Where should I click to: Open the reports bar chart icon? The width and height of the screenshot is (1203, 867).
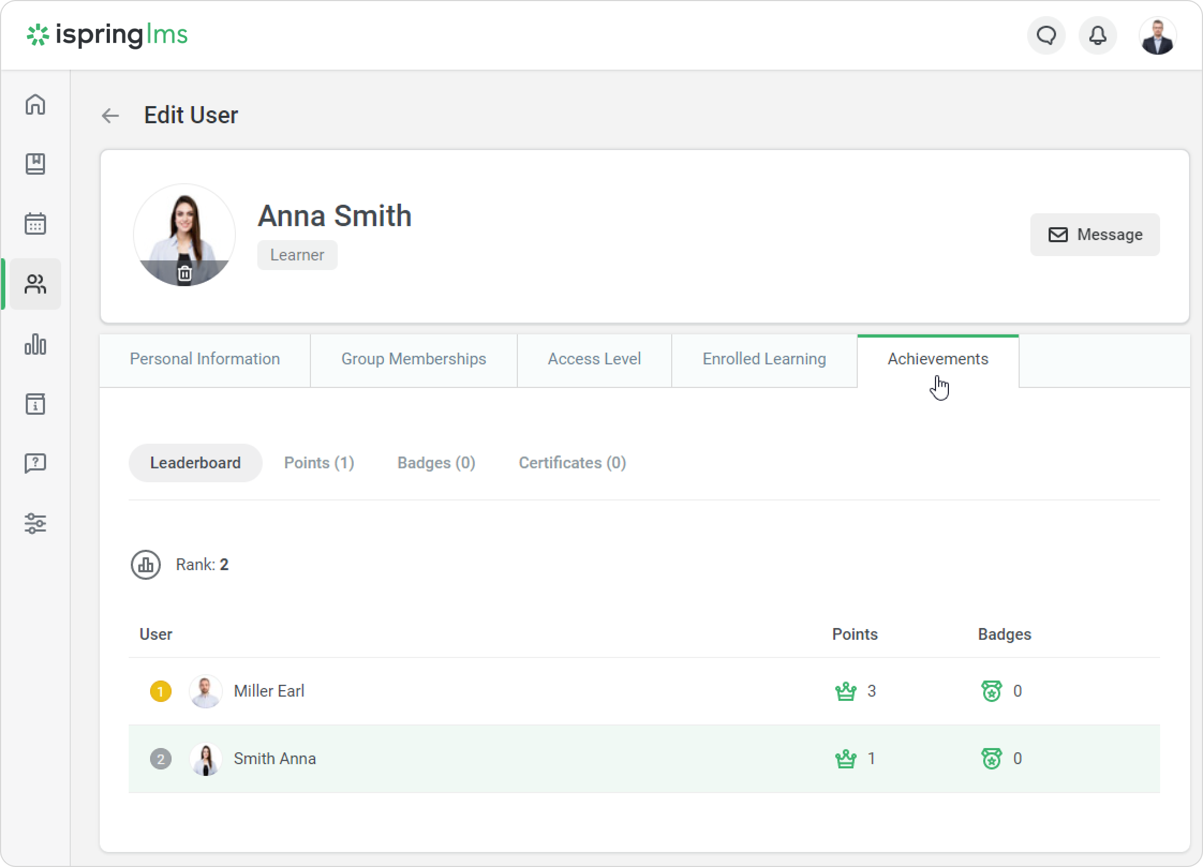35,344
